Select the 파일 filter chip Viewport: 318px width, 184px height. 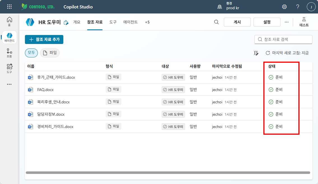(50, 53)
